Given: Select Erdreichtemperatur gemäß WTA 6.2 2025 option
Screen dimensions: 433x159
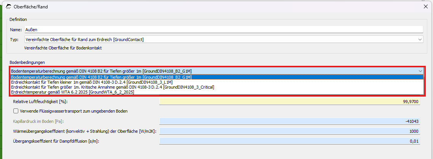Looking at the screenshot, I should (217, 92).
